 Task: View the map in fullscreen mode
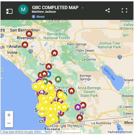point(124,10)
